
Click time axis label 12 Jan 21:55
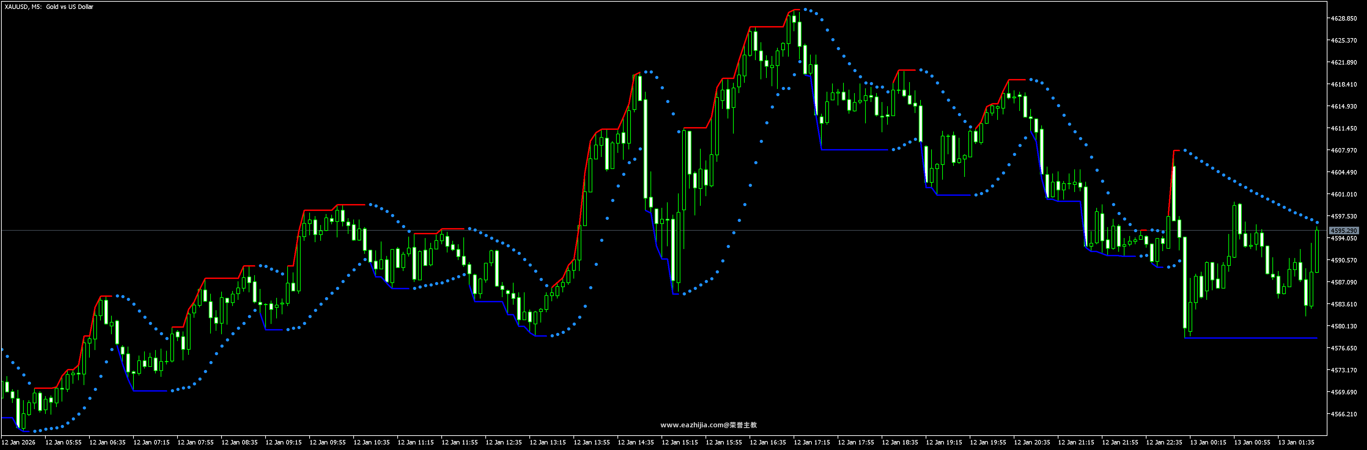(1121, 442)
